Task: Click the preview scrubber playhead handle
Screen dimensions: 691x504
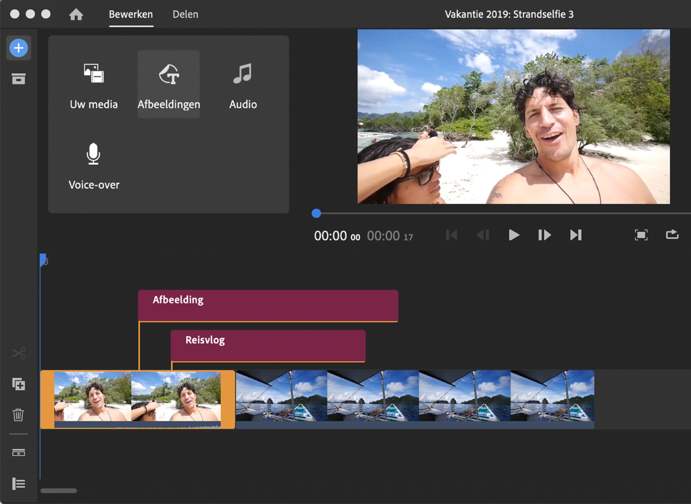Action: [316, 213]
